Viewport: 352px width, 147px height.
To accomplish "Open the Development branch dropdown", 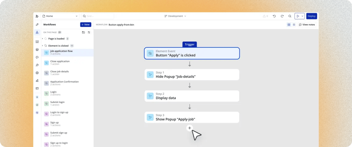I will (x=175, y=16).
